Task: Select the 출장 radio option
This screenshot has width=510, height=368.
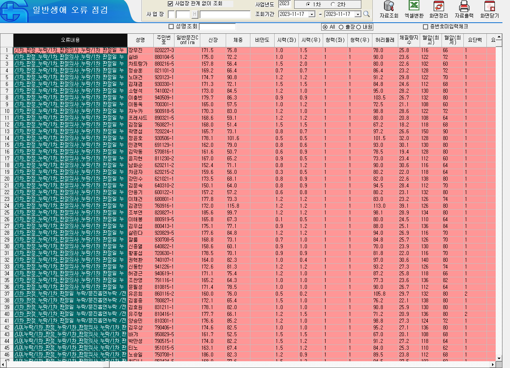Action: [x=341, y=27]
